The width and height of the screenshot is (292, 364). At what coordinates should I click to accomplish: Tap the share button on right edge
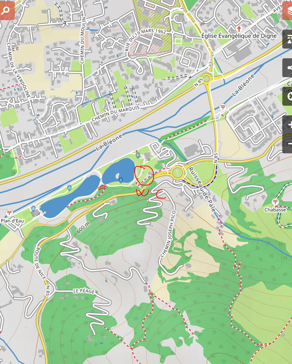[x=288, y=68]
